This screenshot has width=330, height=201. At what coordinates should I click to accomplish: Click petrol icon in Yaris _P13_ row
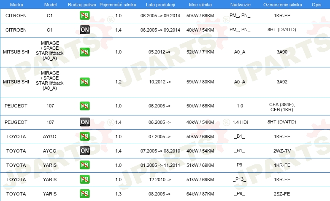point(84,180)
